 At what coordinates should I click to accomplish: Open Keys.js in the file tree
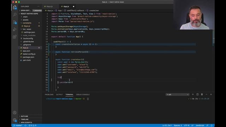click(27, 26)
